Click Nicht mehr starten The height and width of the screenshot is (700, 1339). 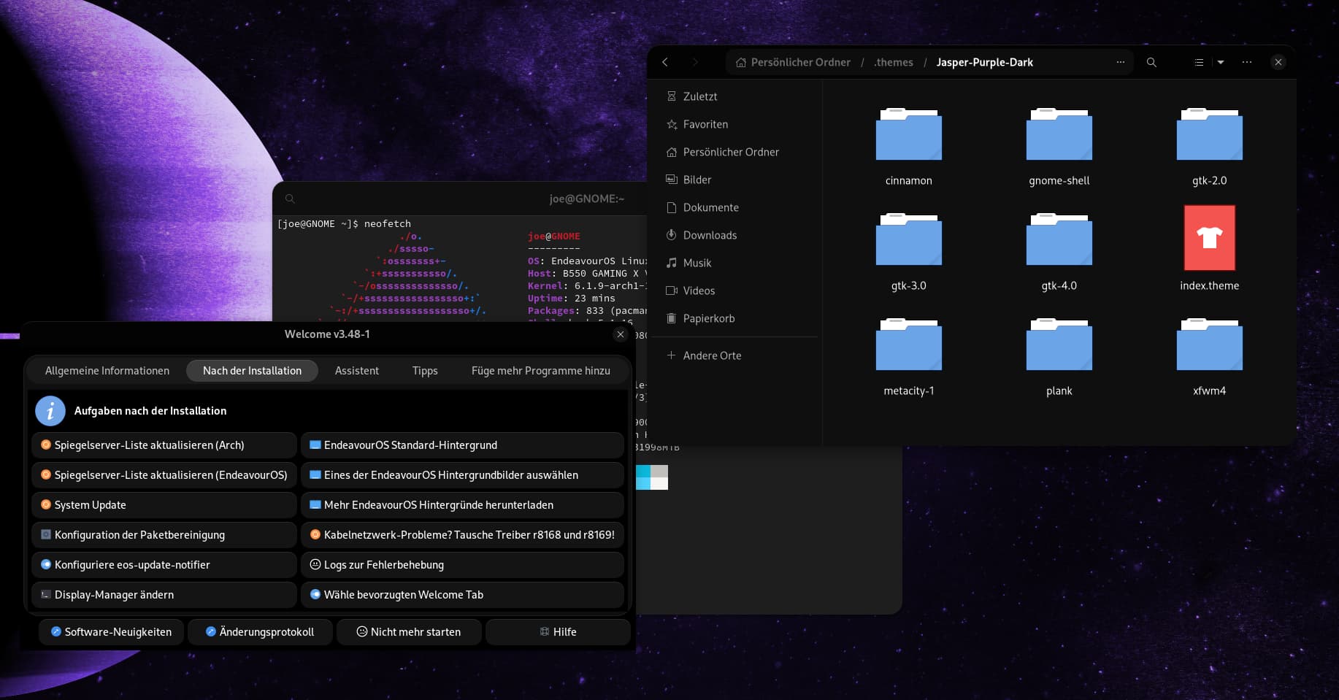(409, 632)
